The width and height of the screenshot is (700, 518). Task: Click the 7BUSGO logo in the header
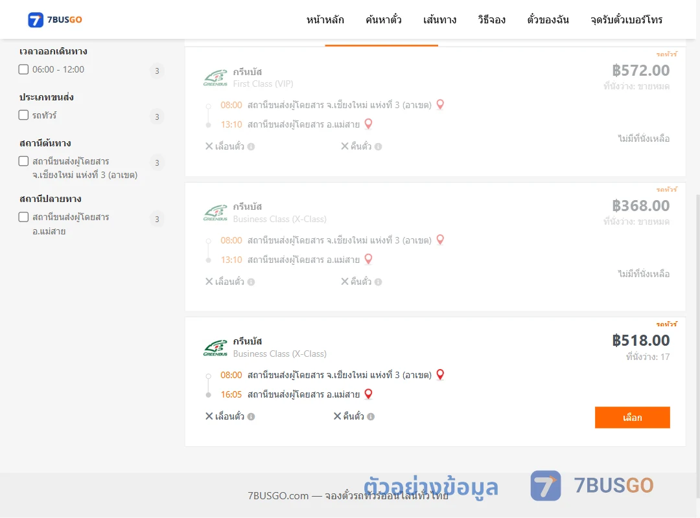click(x=55, y=19)
